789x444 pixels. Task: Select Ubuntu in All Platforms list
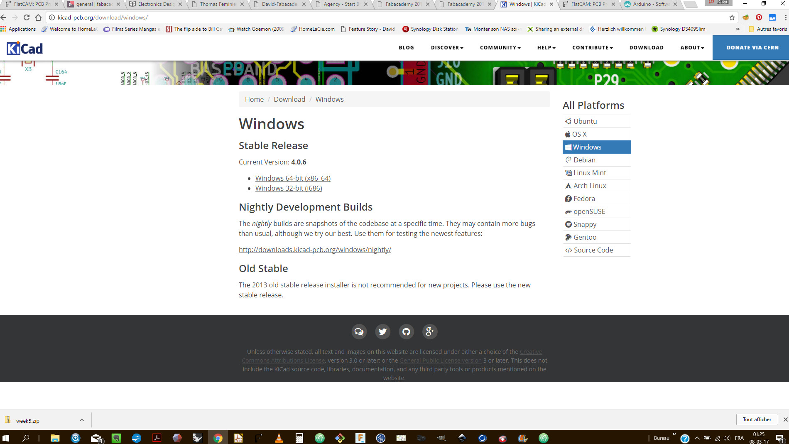coord(597,121)
